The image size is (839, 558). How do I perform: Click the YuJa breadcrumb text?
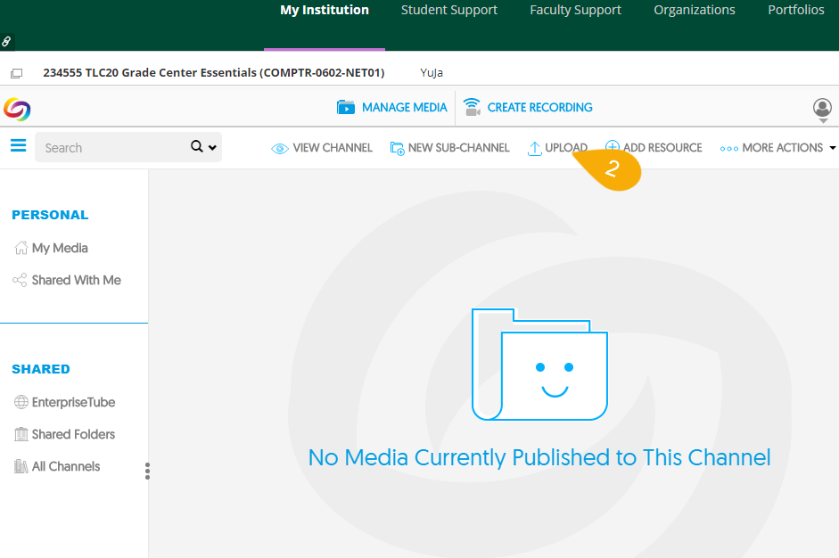[432, 73]
